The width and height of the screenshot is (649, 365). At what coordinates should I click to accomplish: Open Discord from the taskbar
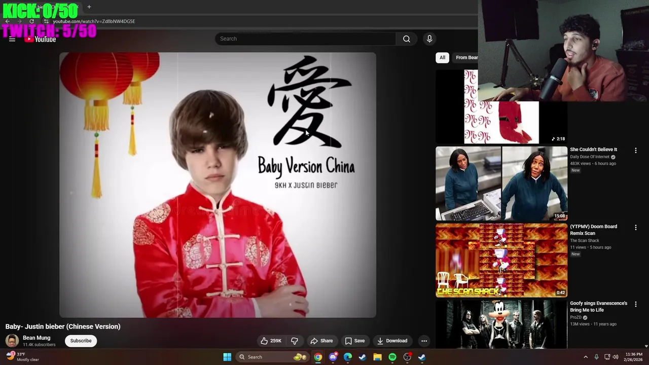333,357
